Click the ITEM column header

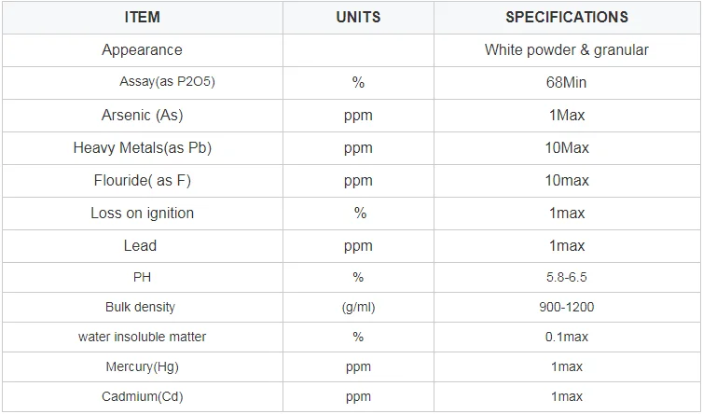pos(142,17)
